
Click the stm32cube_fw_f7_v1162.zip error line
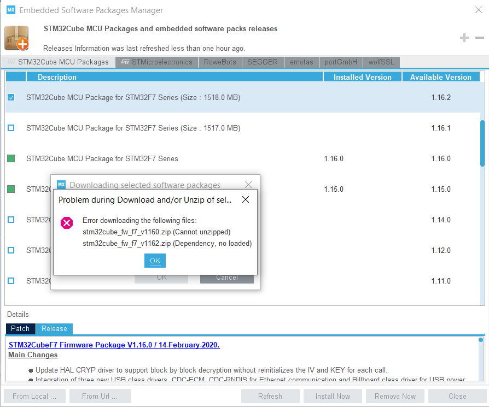pyautogui.click(x=167, y=243)
